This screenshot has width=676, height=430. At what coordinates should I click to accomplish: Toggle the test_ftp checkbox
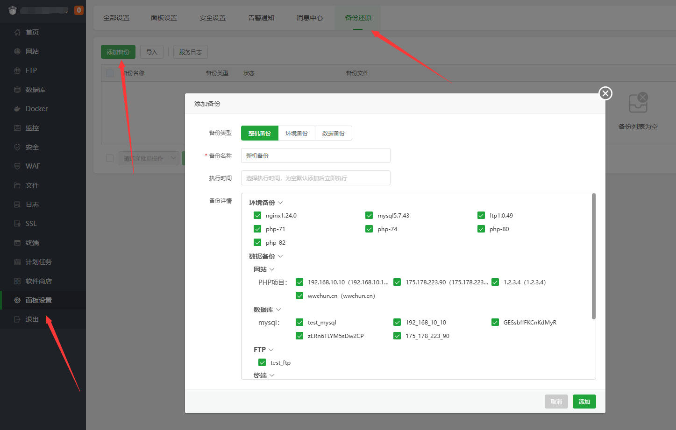(262, 362)
